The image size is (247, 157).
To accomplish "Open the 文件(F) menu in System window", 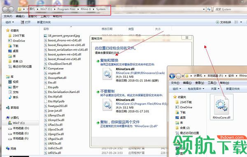I will [x=8, y=16].
